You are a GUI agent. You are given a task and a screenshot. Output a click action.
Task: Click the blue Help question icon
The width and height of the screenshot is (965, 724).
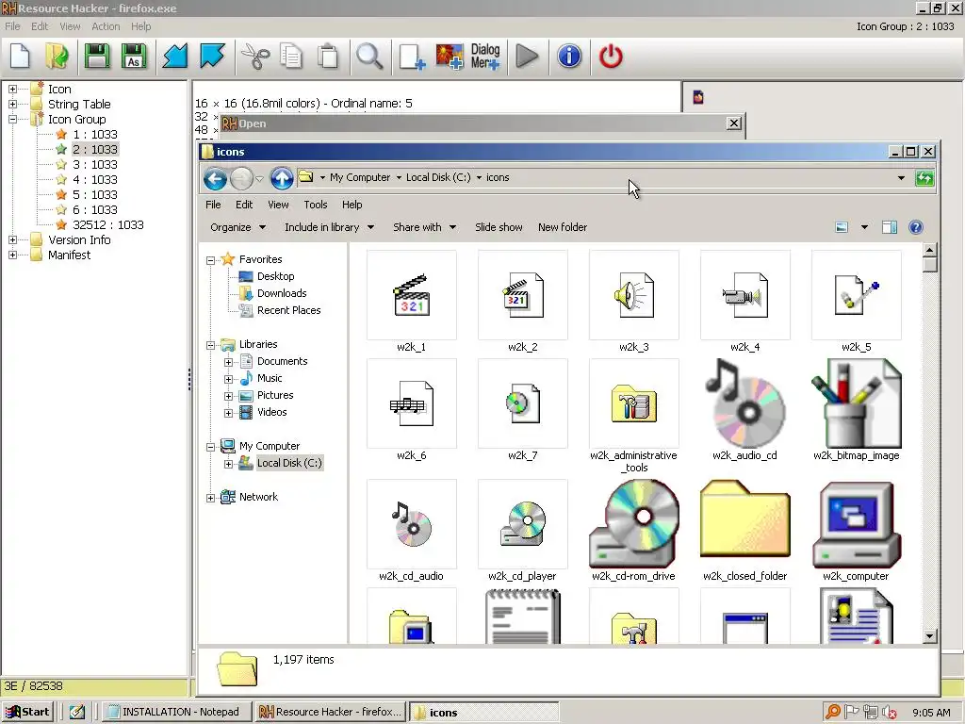tap(916, 227)
